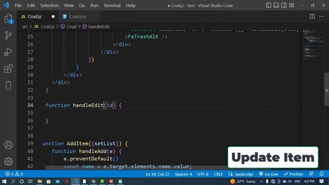Viewport: 329px width, 185px height.
Task: Open the Edit menu
Action: point(31,6)
